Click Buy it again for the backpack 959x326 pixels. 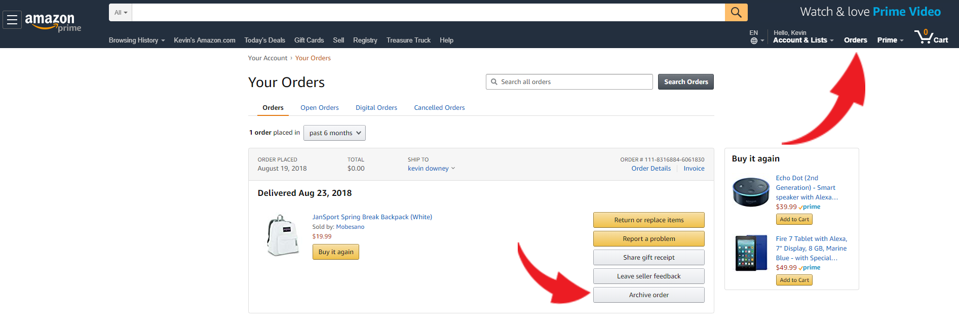coord(336,252)
